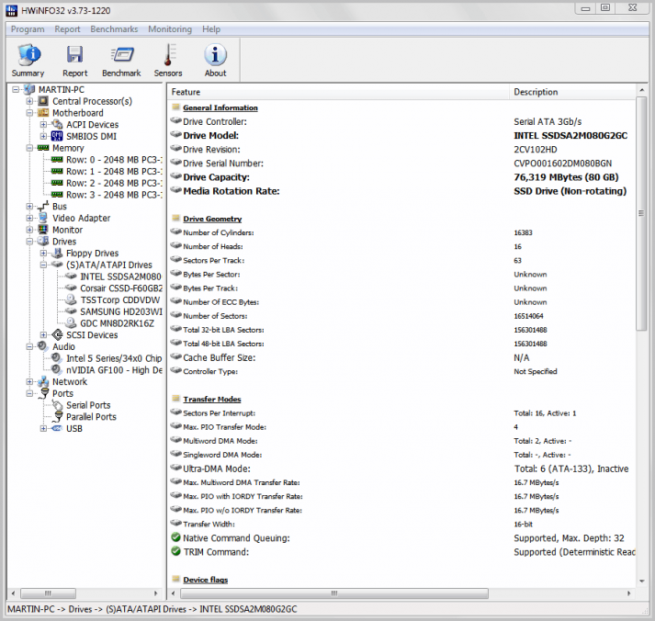This screenshot has width=655, height=621.
Task: Click the About info icon
Action: [215, 61]
